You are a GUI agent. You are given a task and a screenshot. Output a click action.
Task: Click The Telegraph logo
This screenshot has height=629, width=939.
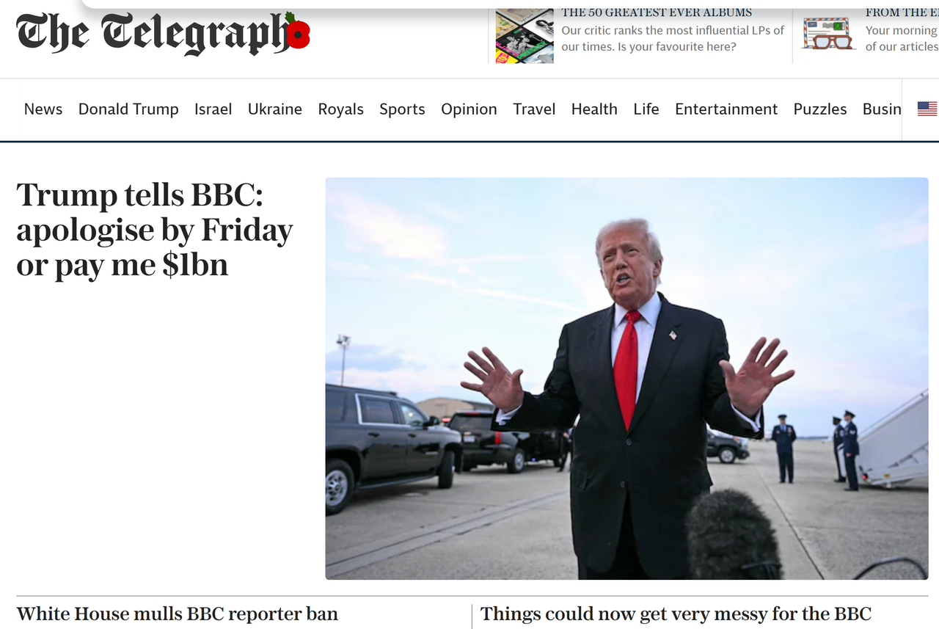tap(163, 33)
